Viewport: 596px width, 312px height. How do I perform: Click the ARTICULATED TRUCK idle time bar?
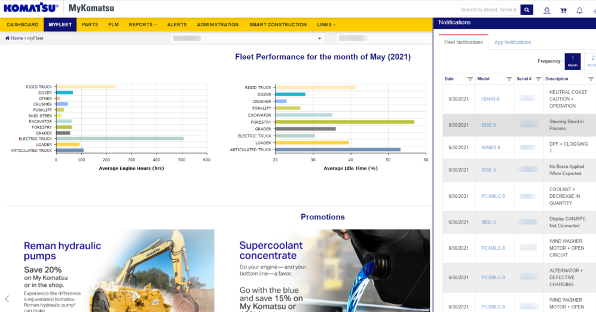tap(338, 150)
